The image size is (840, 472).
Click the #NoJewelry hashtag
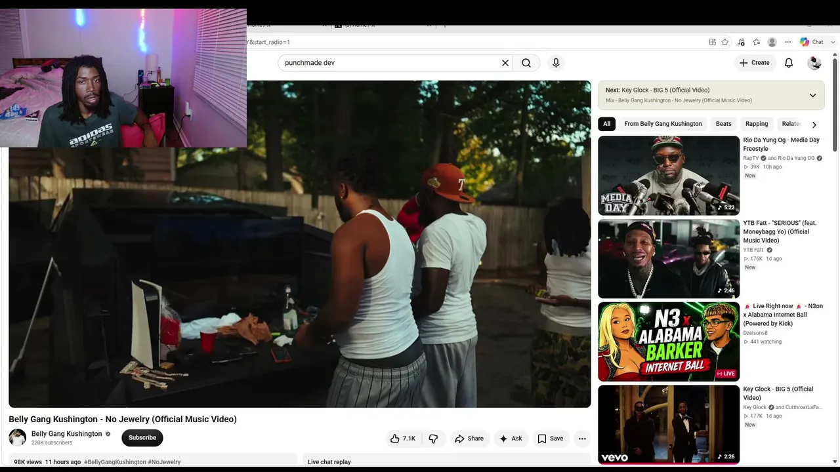tap(164, 462)
